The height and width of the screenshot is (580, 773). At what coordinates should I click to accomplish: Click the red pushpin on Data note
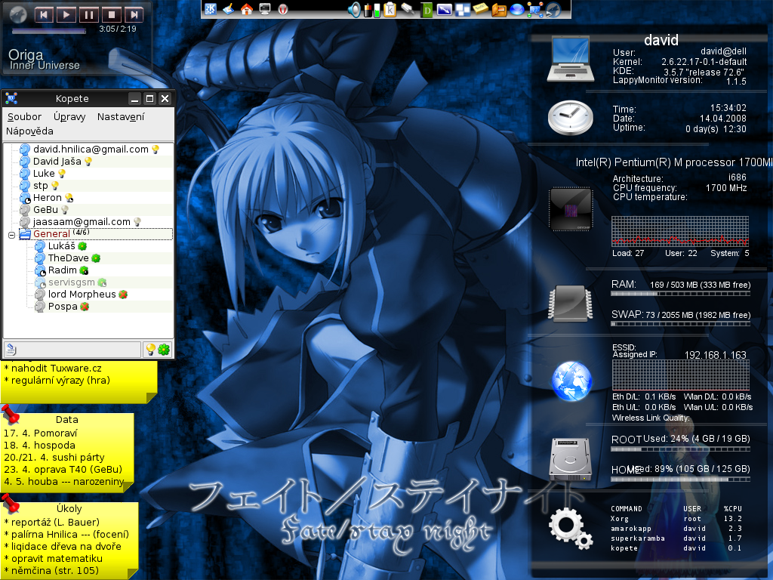pos(10,415)
